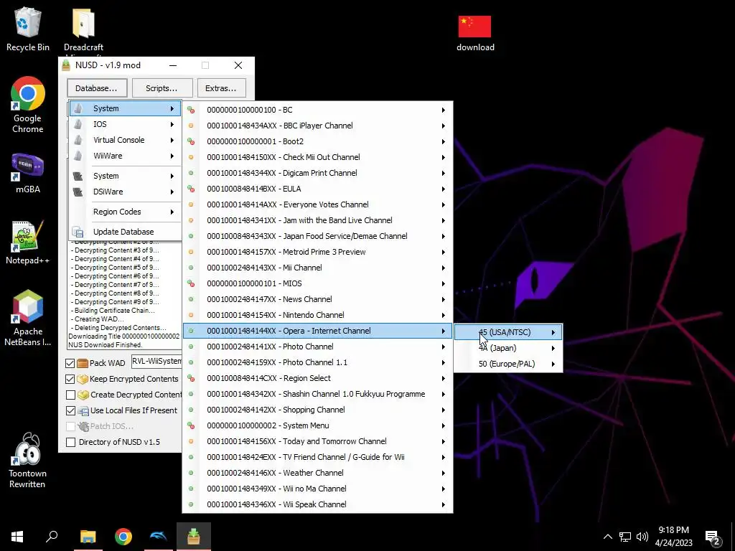Viewport: 735px width, 551px height.
Task: Click the Region Select entry
Action: (317, 378)
